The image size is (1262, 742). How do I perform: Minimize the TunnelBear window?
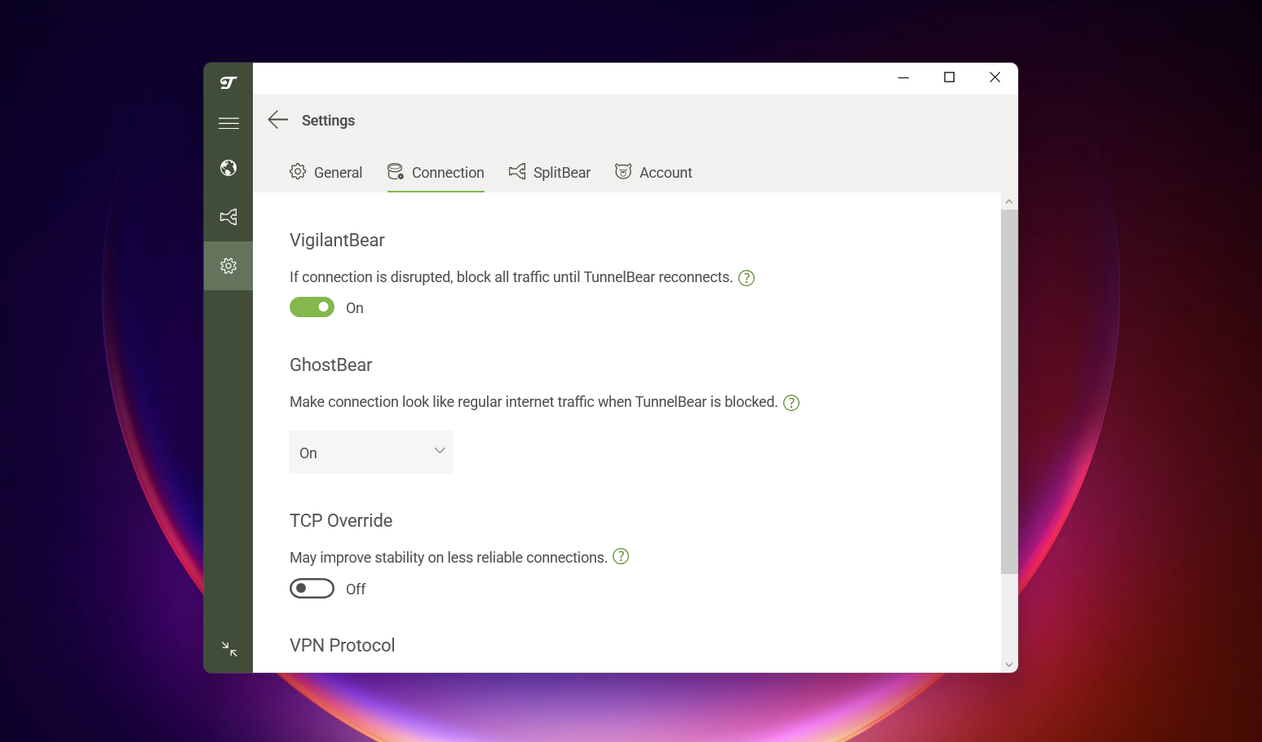pyautogui.click(x=904, y=77)
